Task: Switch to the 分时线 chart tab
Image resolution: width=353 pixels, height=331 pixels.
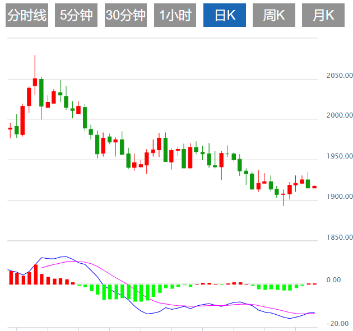Action: (x=27, y=15)
